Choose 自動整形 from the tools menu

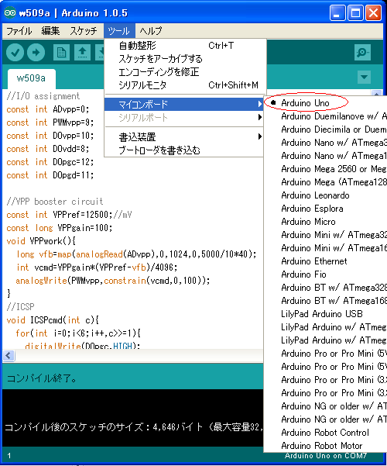click(x=184, y=46)
